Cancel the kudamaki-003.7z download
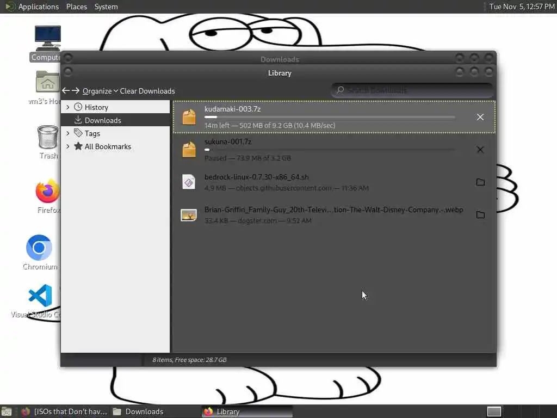Viewport: 557px width, 418px height. coord(480,117)
